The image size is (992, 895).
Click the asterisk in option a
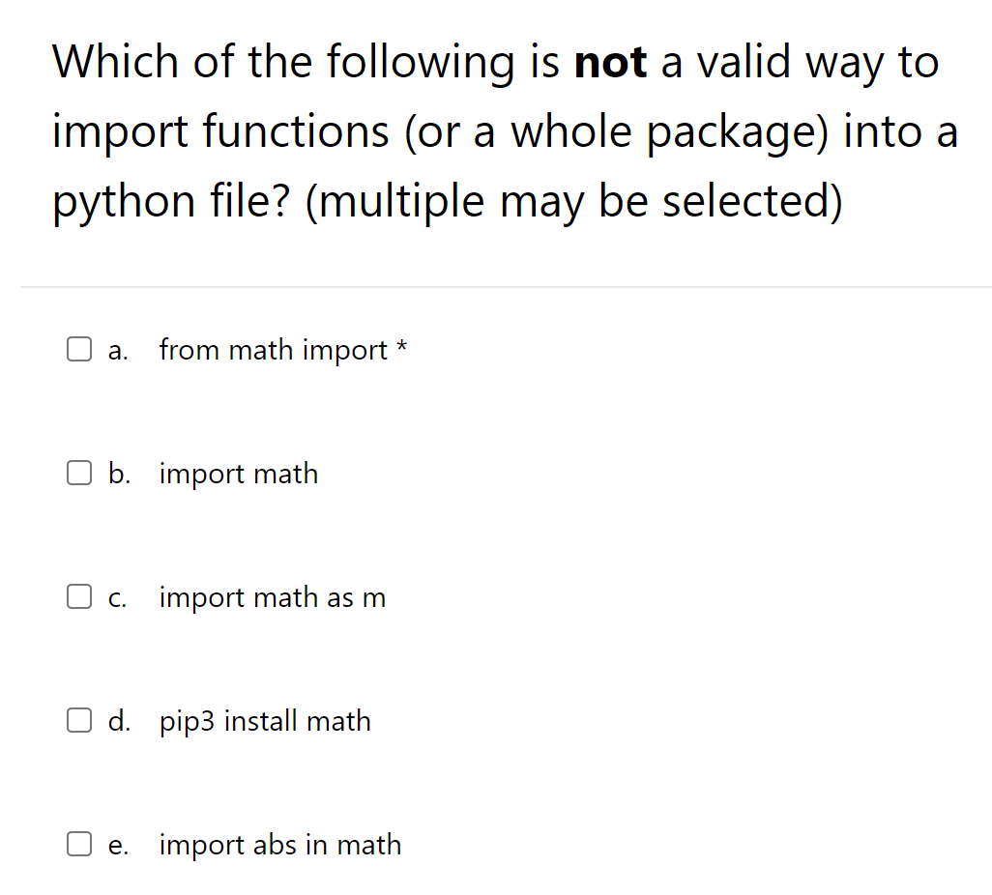(x=400, y=347)
